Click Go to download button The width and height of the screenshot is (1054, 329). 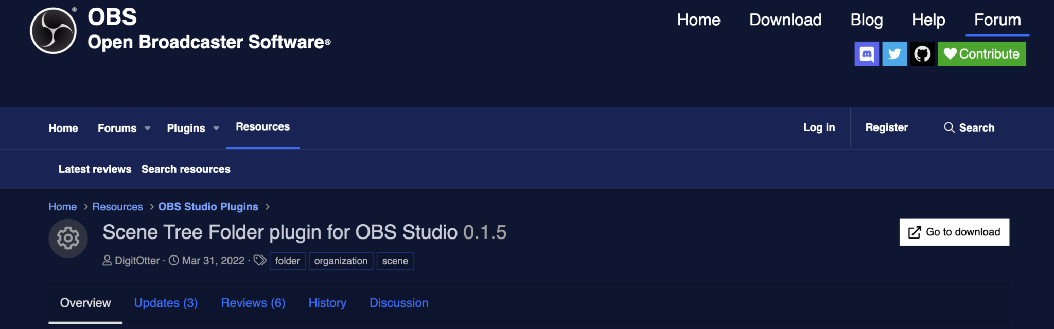coord(954,232)
